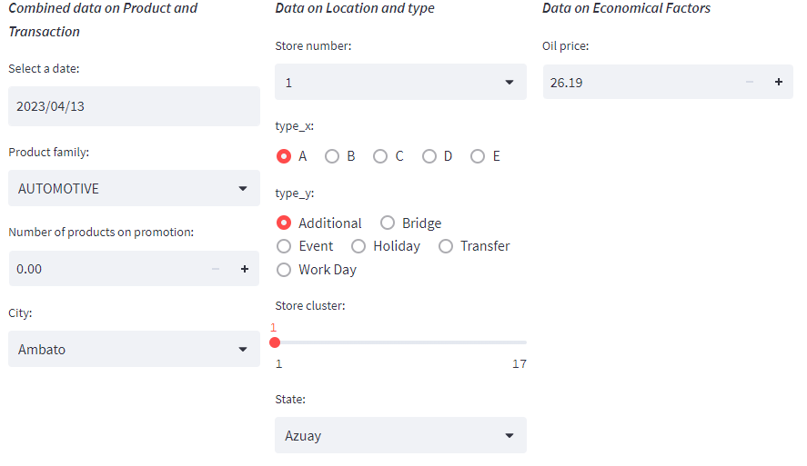
Task: Click the date input field
Action: 134,106
